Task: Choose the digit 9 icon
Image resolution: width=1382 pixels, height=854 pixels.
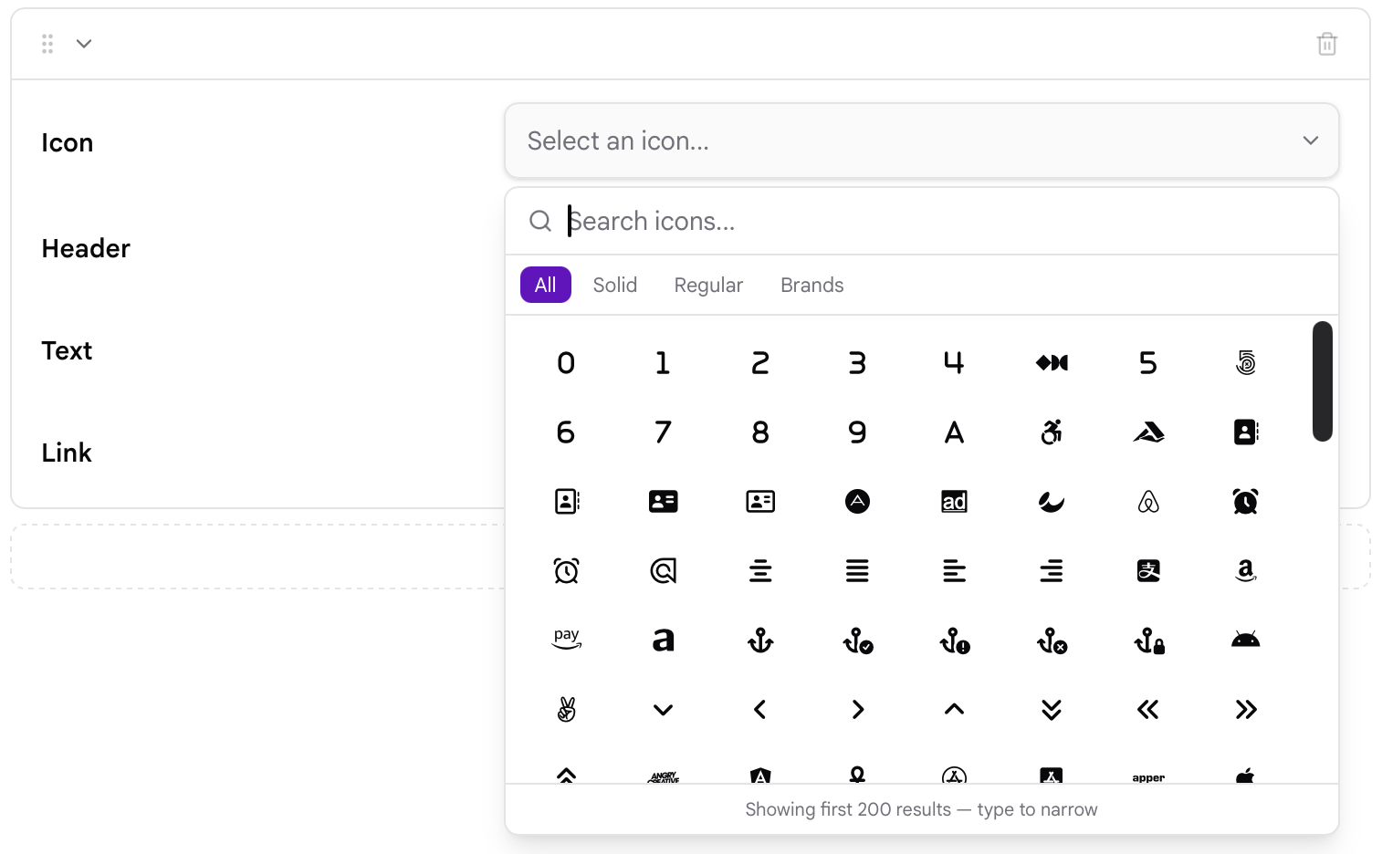Action: pyautogui.click(x=857, y=432)
